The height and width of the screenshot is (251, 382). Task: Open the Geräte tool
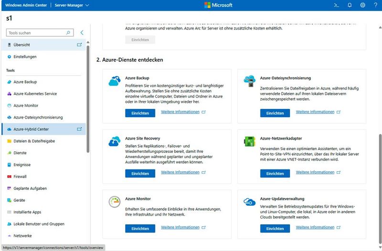tap(43, 200)
